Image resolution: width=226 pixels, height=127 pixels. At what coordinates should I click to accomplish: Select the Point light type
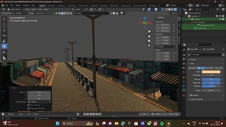pyautogui.click(x=193, y=68)
